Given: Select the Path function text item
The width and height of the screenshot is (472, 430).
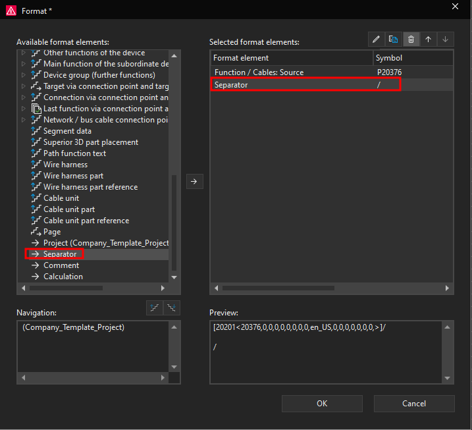Looking at the screenshot, I should point(74,153).
